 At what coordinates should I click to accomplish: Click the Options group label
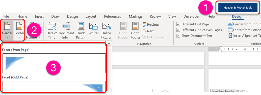coord(199,44)
